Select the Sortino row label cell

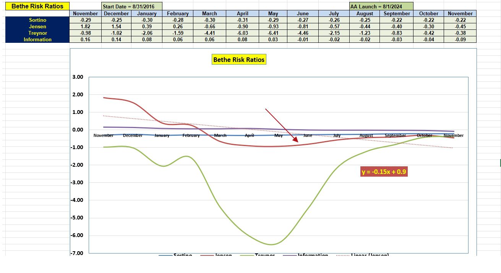coord(37,20)
